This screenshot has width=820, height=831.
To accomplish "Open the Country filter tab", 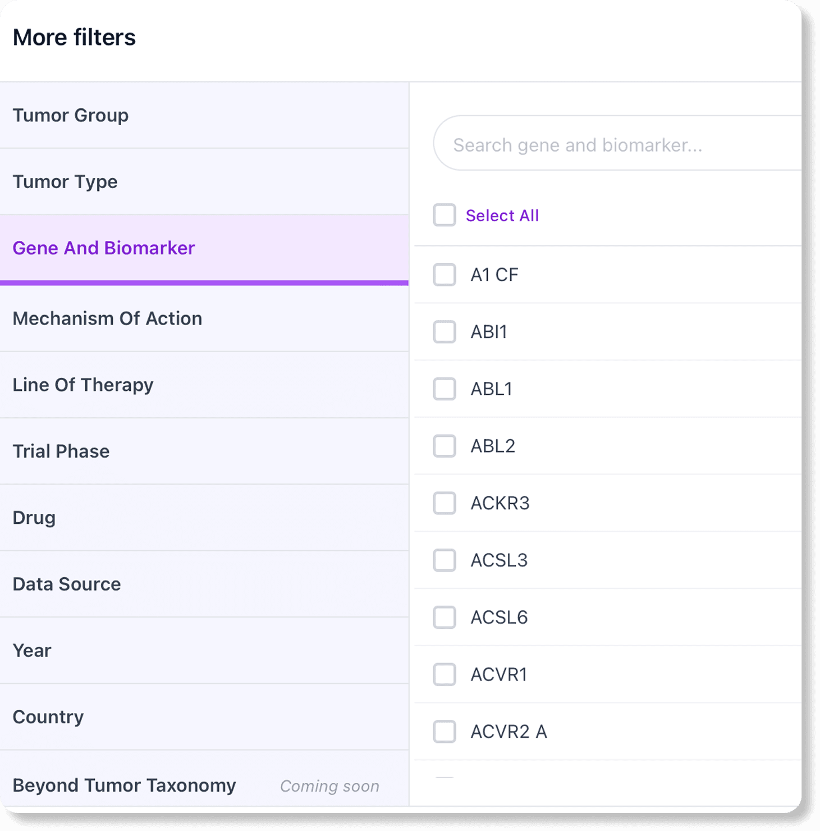I will [x=204, y=717].
